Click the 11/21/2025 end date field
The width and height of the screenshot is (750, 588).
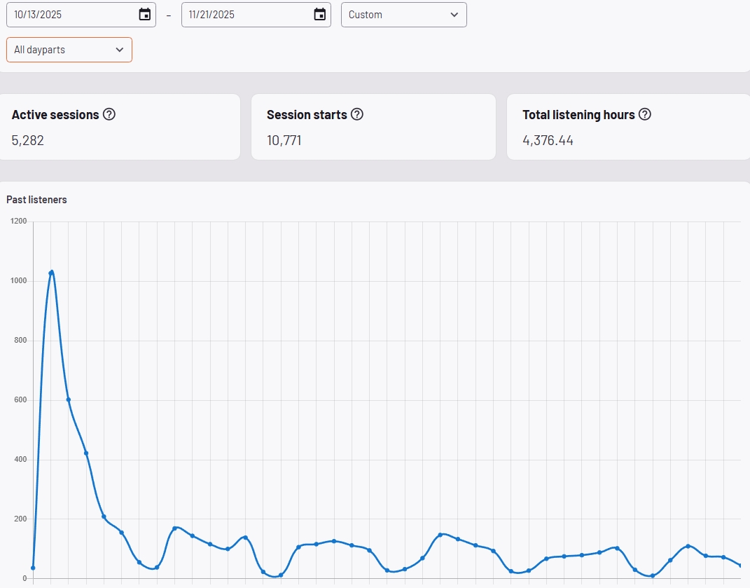coord(256,14)
